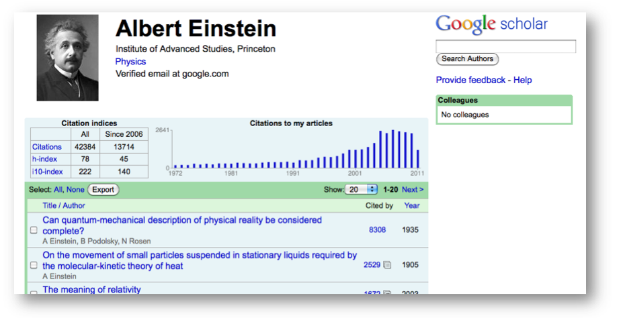Sort by the Year column header
The width and height of the screenshot is (623, 318).
coord(412,206)
